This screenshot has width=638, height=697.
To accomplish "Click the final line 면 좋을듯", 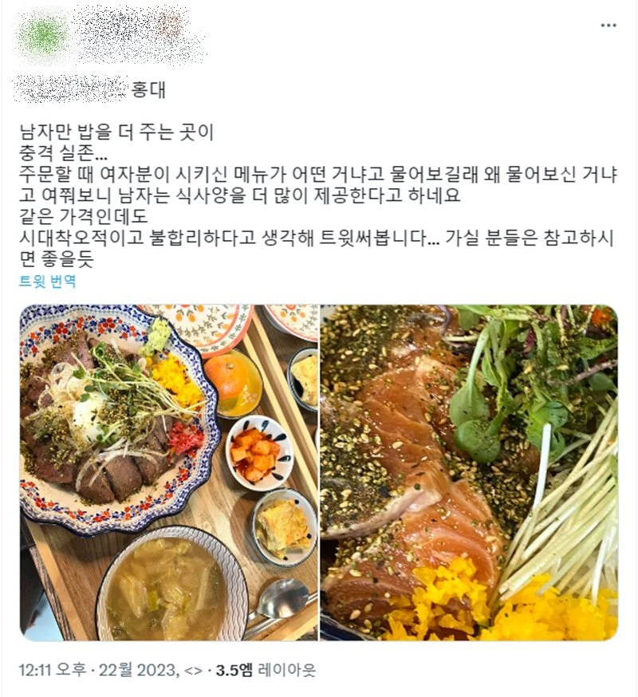I will pos(57,258).
